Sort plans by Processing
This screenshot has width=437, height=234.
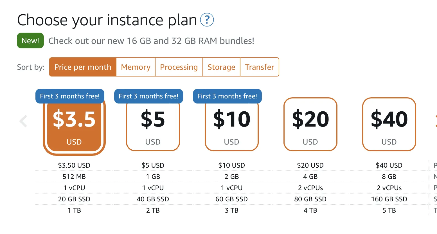(x=179, y=67)
